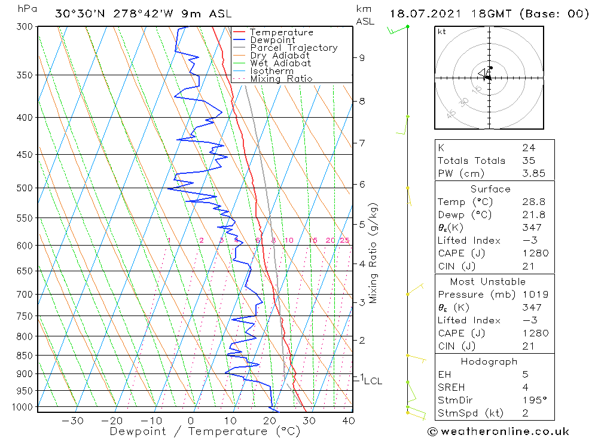Click the wind barb at 300 hPa

[398, 29]
